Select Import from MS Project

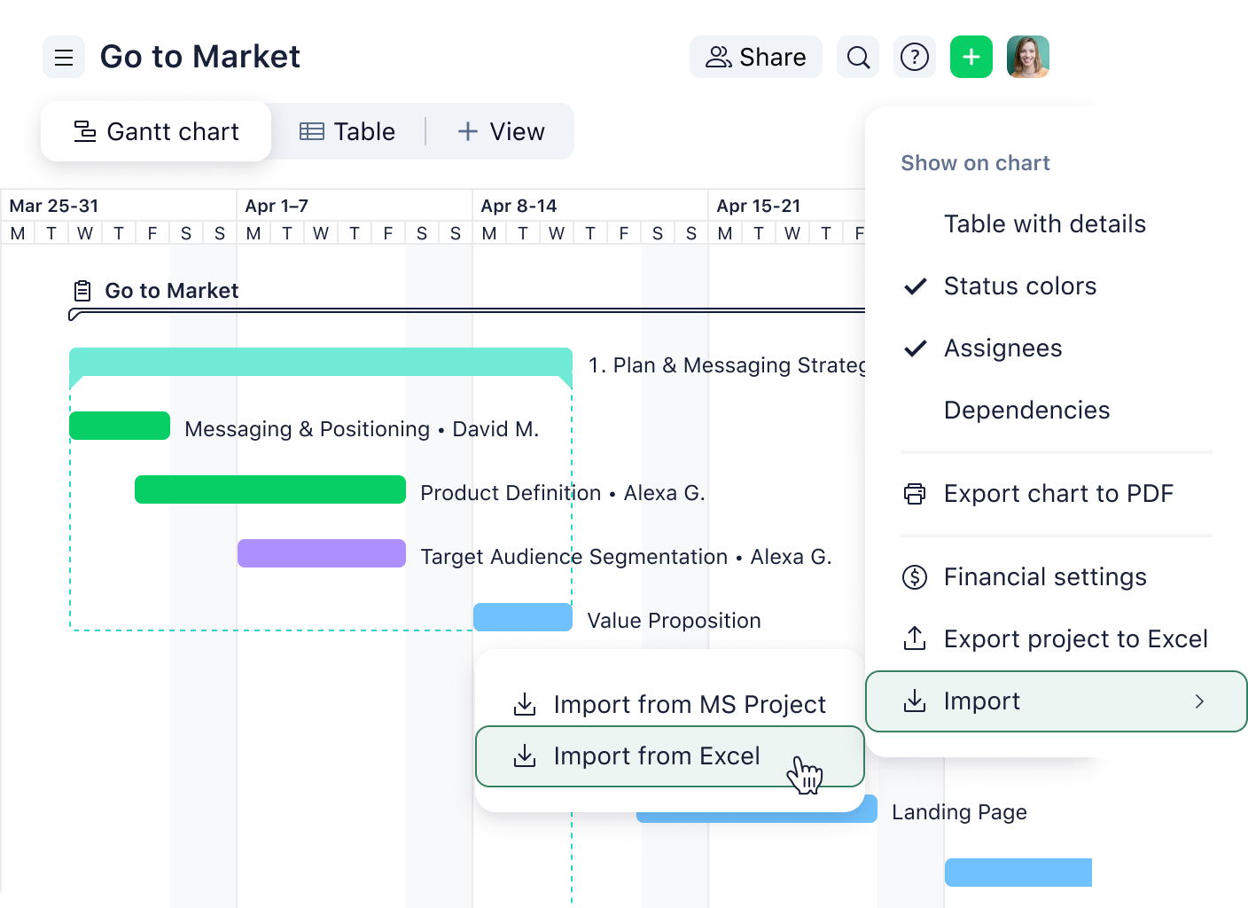point(690,704)
